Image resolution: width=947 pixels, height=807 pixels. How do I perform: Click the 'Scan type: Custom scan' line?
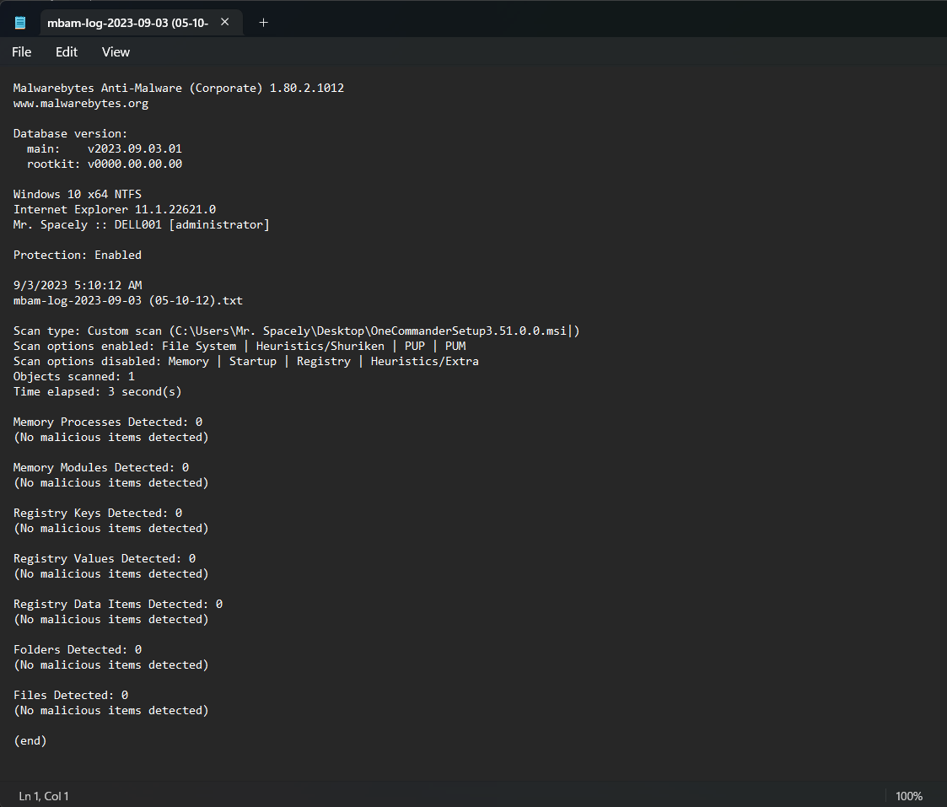pos(297,331)
